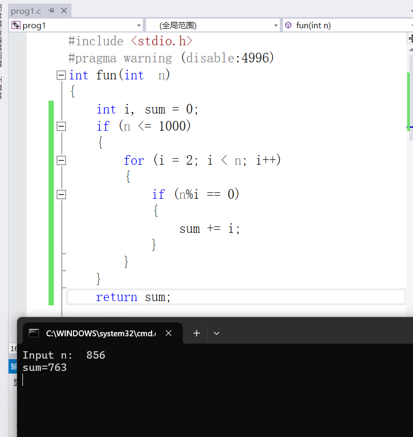
Task: Click the 'Input n: 856' line in terminal
Action: [64, 355]
